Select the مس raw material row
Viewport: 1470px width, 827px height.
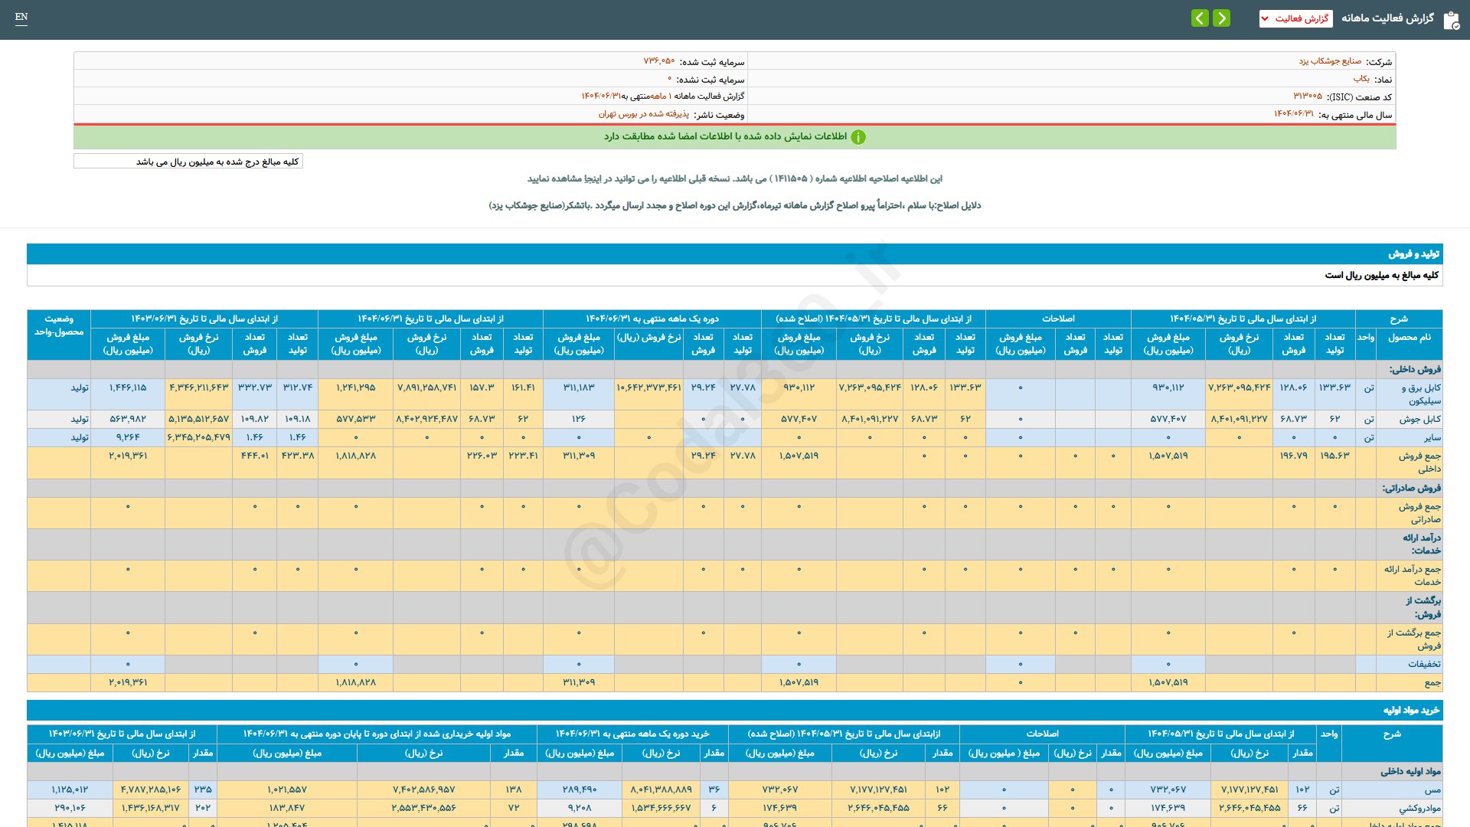coord(1432,789)
